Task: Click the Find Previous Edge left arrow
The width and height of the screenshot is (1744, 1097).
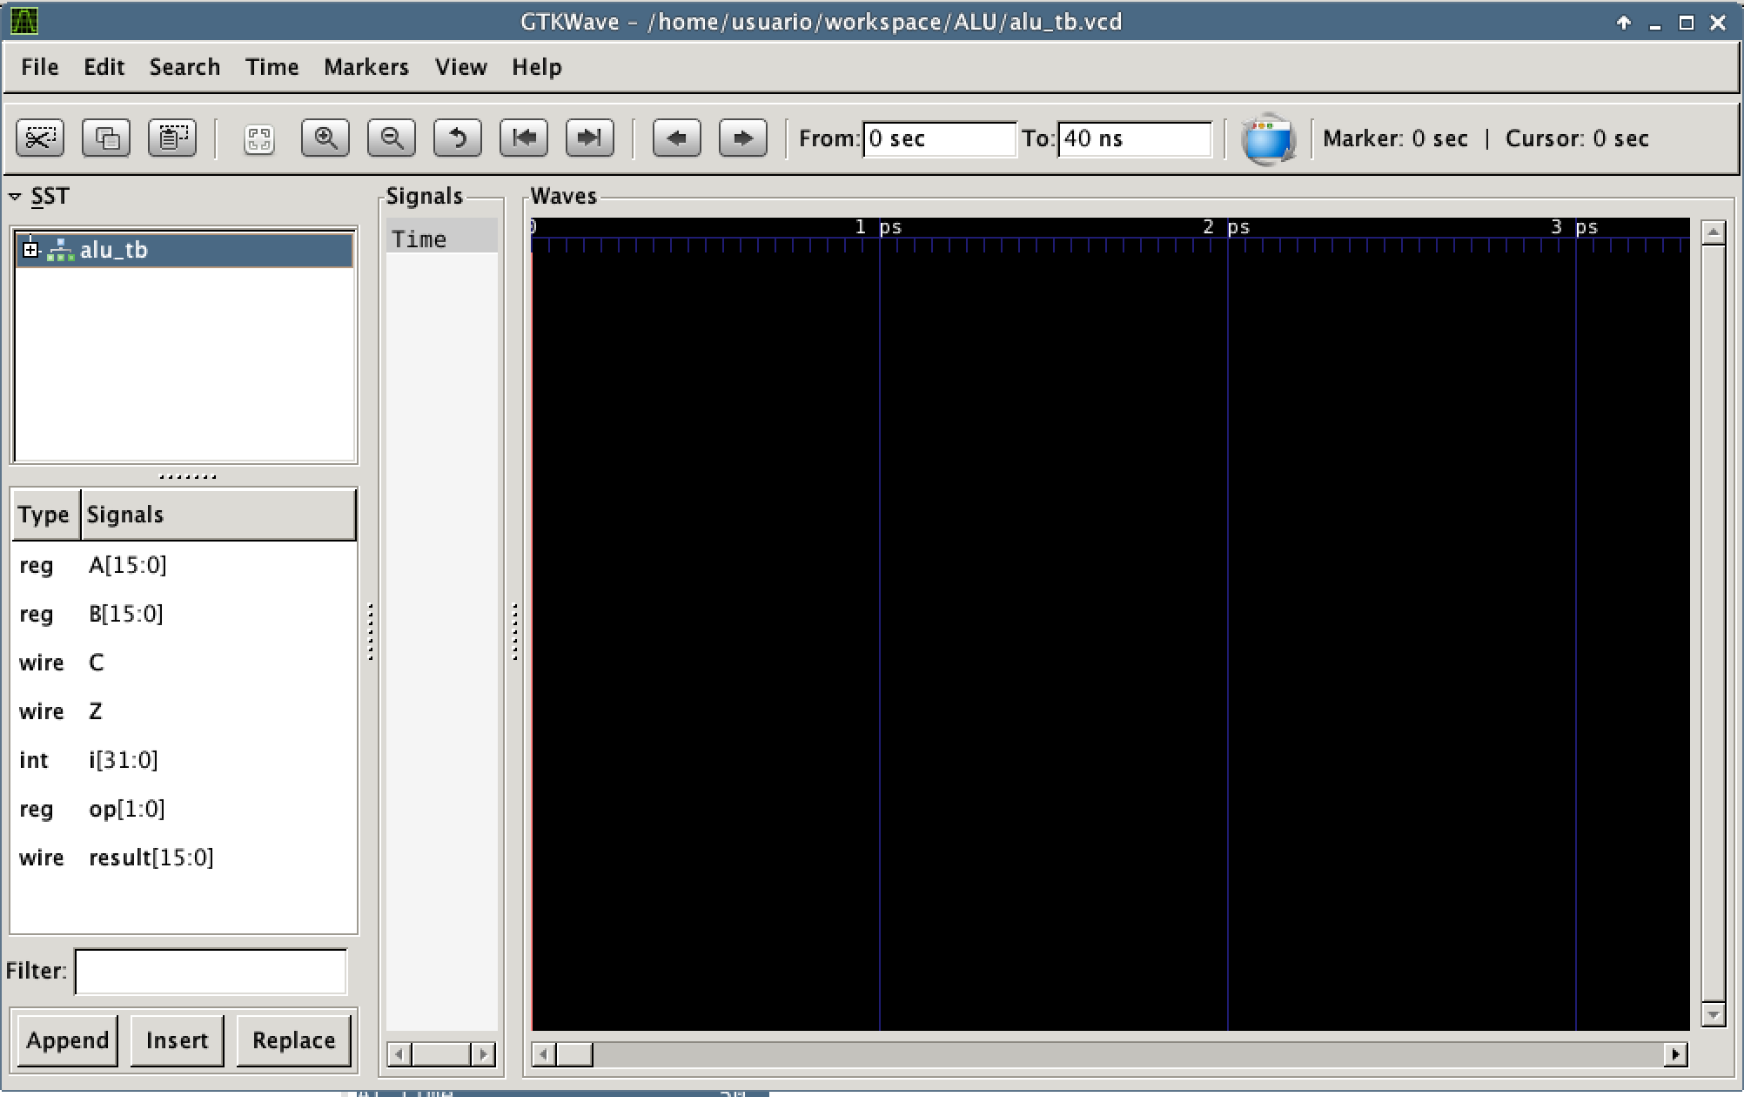Action: tap(677, 138)
